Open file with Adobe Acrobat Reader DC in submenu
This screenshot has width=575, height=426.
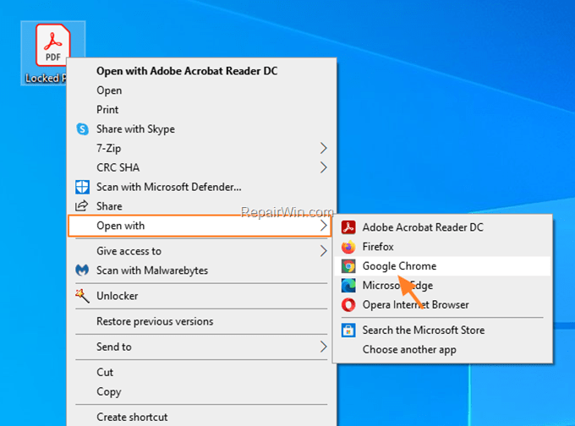coord(442,227)
